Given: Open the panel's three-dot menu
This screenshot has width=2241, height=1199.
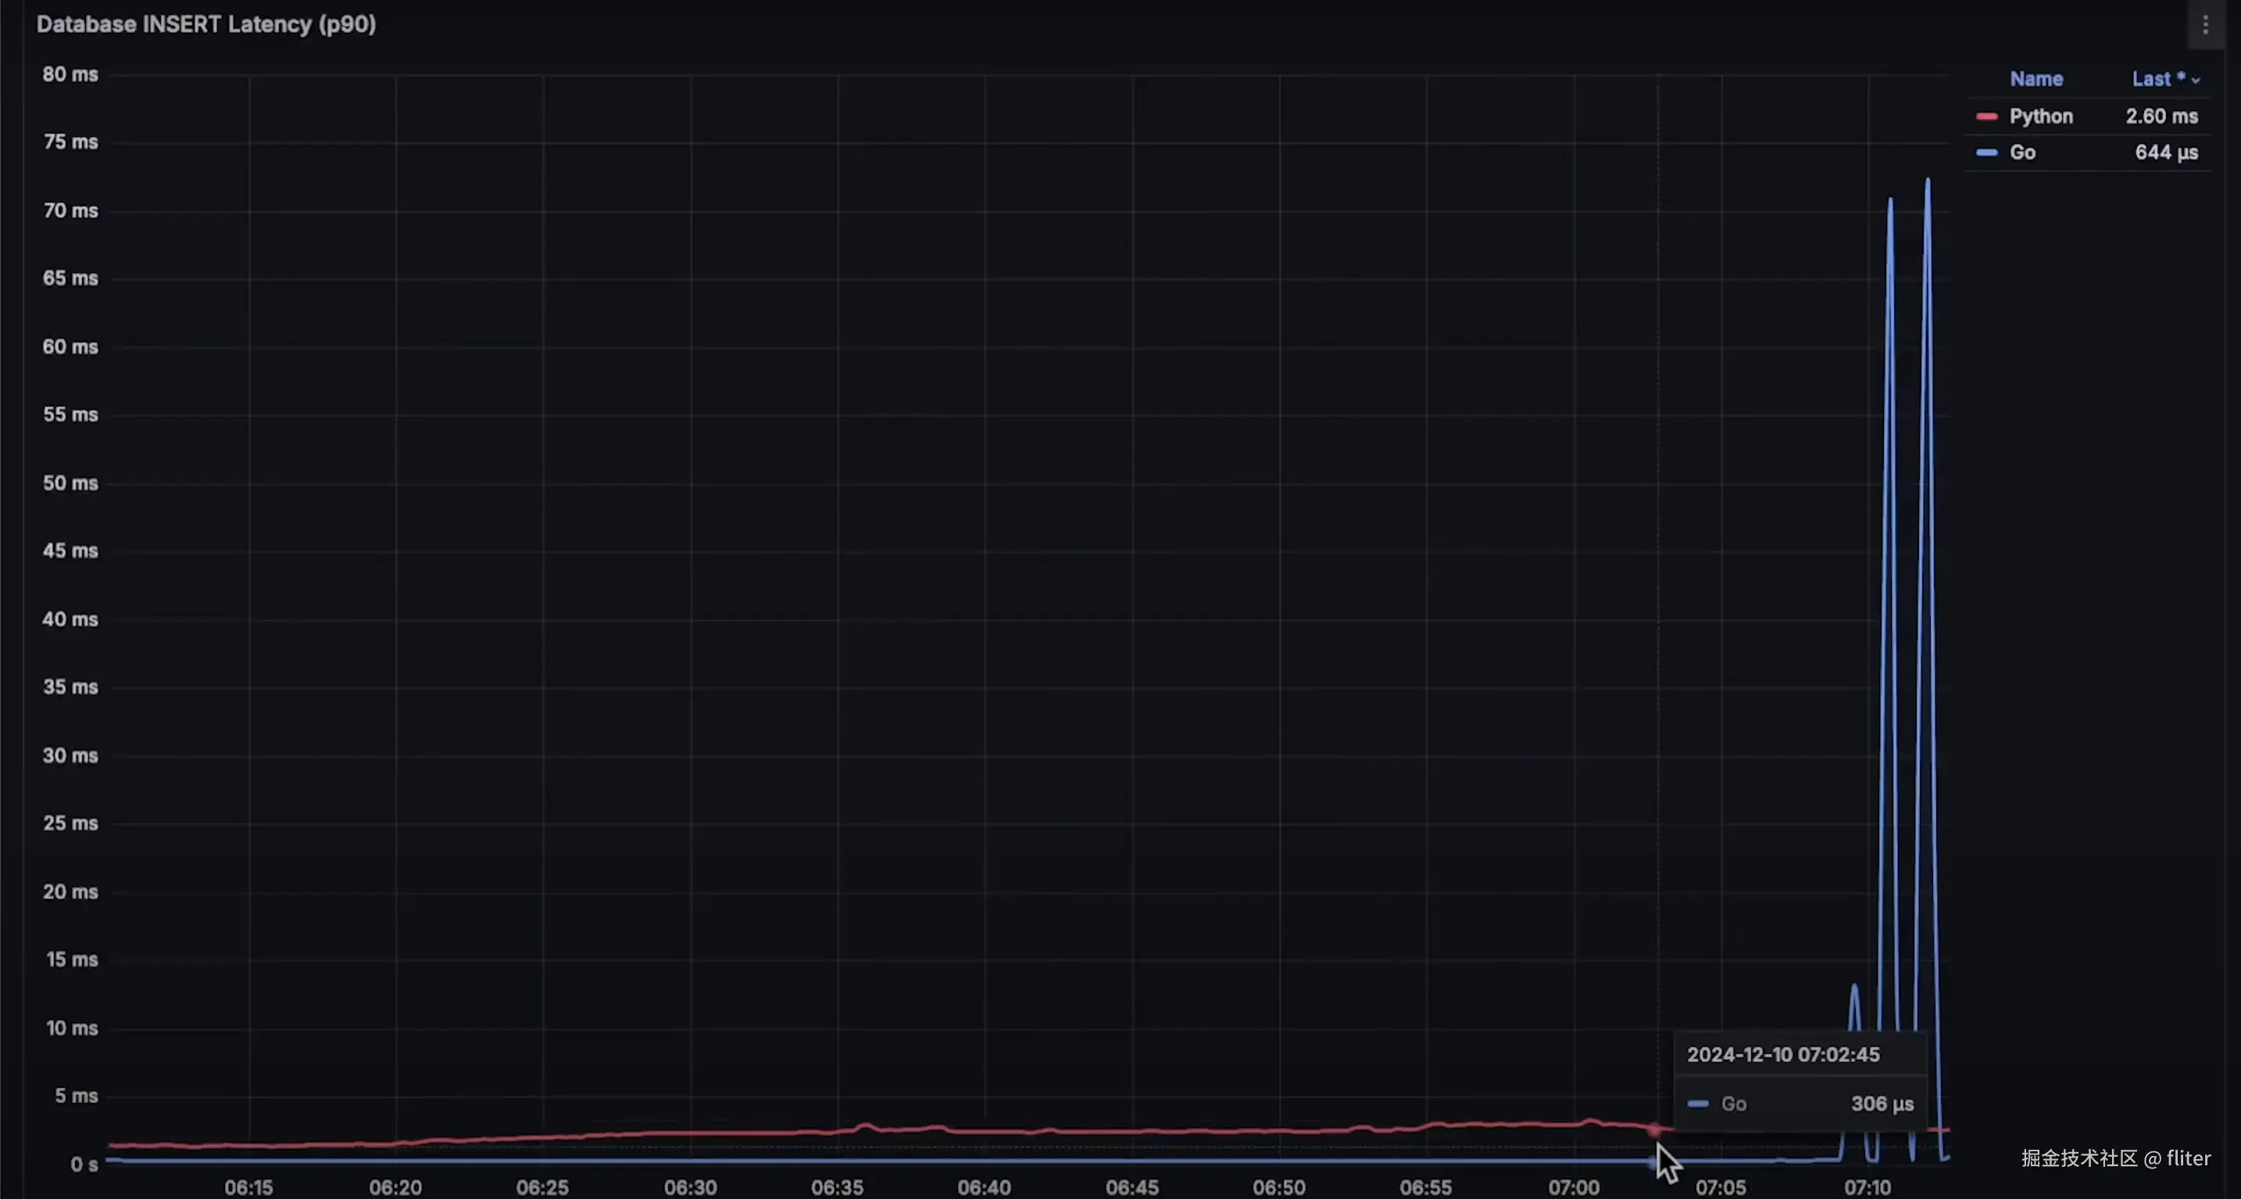Looking at the screenshot, I should point(2204,25).
